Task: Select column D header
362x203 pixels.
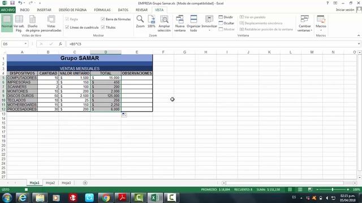Action: (x=106, y=52)
